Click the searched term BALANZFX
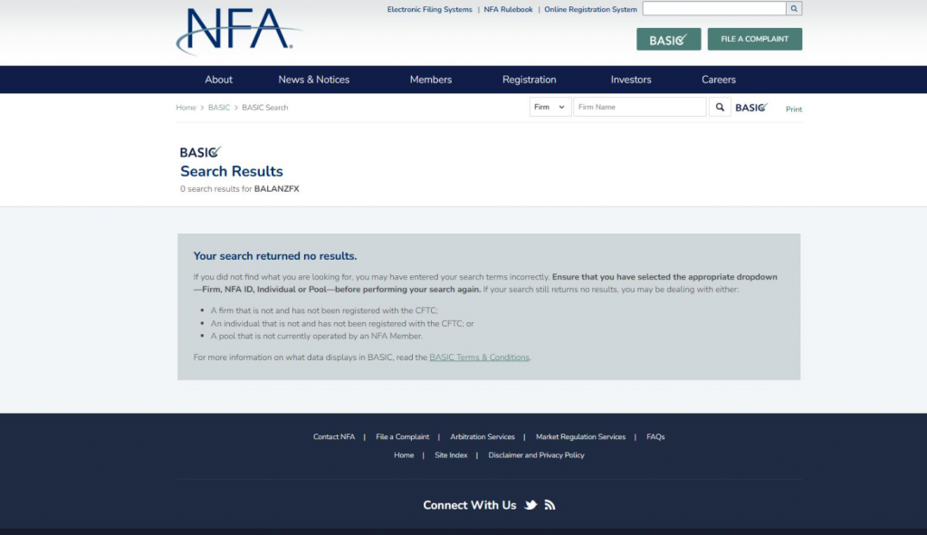 (x=277, y=189)
